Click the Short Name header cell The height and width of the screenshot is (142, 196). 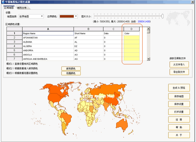click(88, 33)
